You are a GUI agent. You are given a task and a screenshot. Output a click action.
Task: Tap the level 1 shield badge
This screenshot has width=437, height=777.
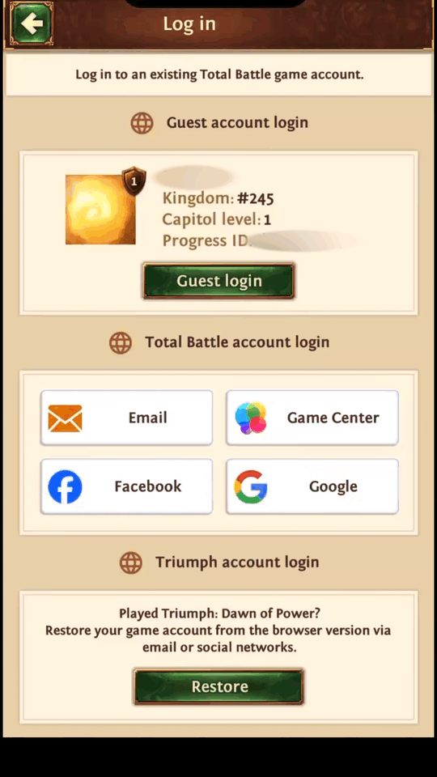[x=134, y=180]
